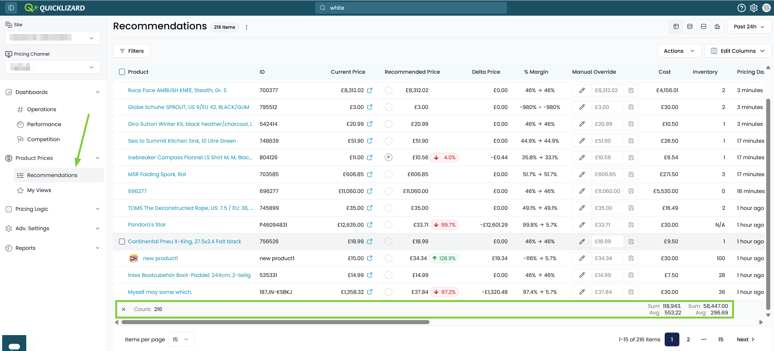Open the settings gear icon
The width and height of the screenshot is (774, 351).
tap(754, 8)
